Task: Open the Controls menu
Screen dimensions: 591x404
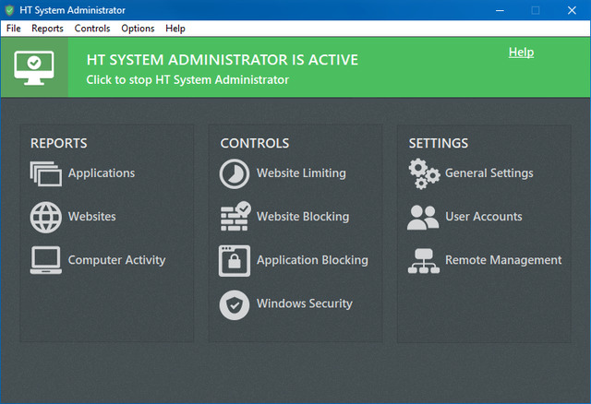Action: click(x=92, y=29)
